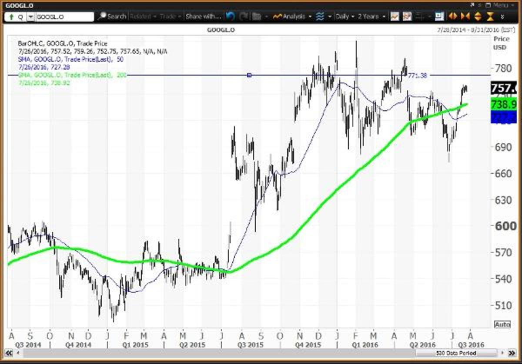The height and width of the screenshot is (364, 522).
Task: Open the 2 Years range dropdown
Action: [x=371, y=17]
